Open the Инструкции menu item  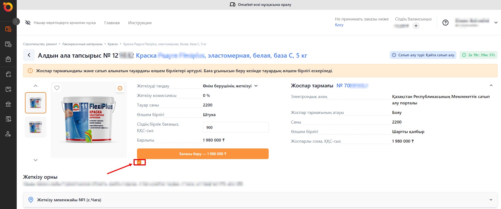click(x=140, y=23)
